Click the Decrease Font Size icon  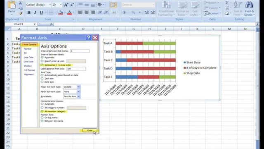click(72, 5)
